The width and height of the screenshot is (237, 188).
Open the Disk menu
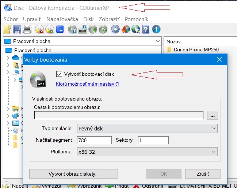coord(88,19)
